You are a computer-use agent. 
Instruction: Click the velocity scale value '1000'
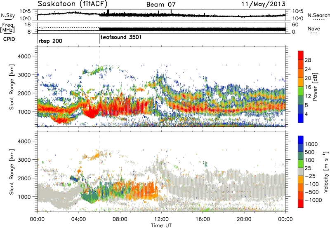coord(311,144)
